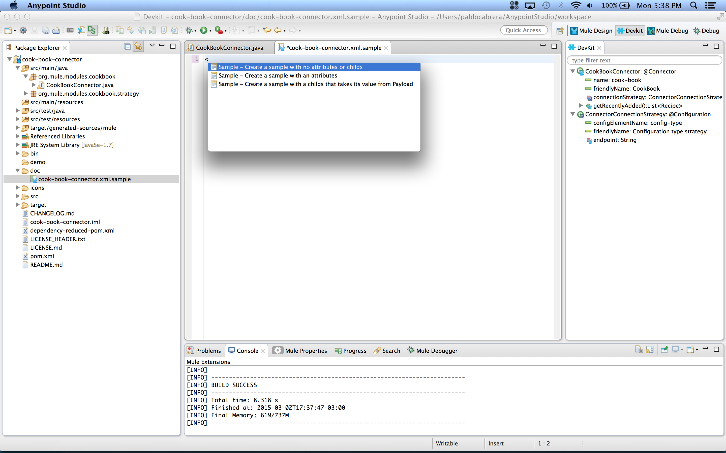726x453 pixels.
Task: Toggle Link with Editor in Package Explorer
Action: 138,47
